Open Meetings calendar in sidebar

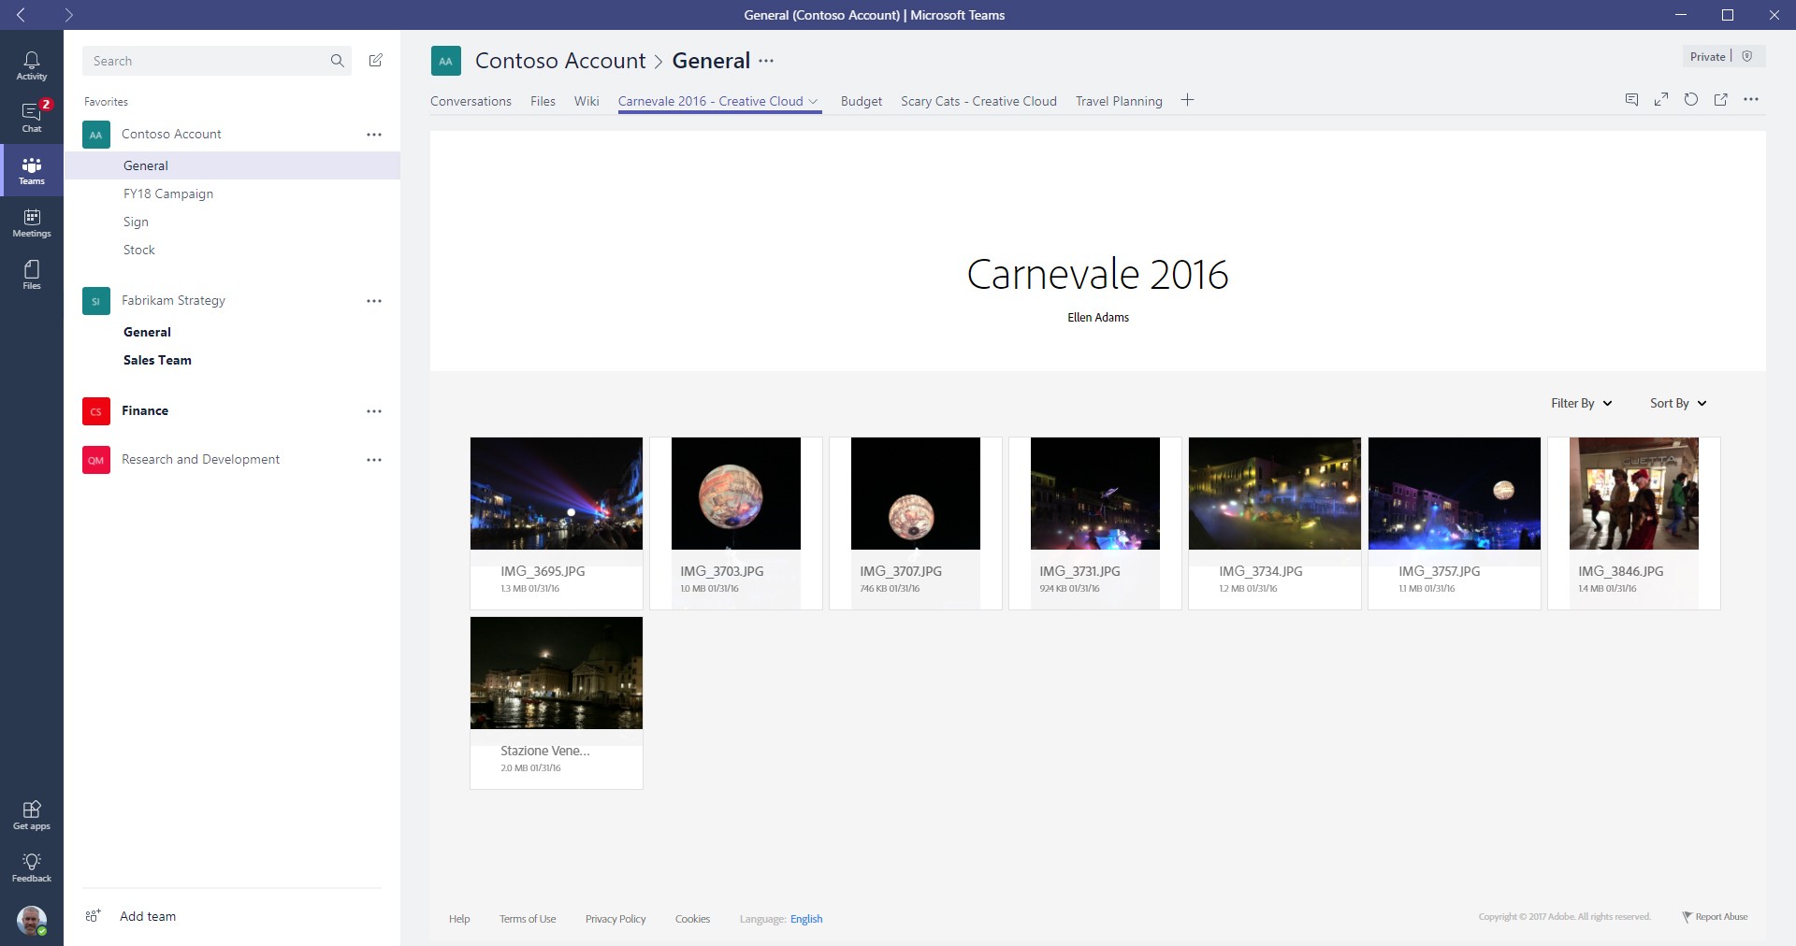click(x=31, y=222)
